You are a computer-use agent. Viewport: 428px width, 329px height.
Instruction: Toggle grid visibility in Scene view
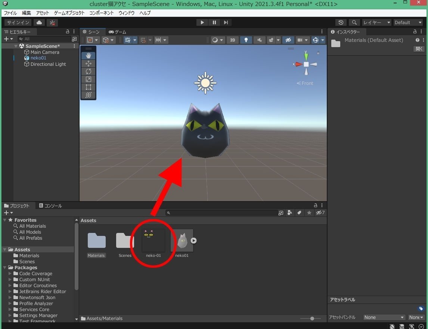(x=128, y=40)
